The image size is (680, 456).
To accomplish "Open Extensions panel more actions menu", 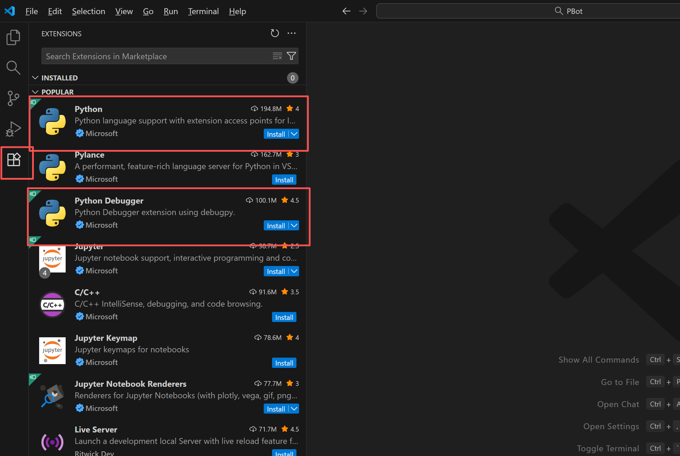I will click(x=291, y=33).
